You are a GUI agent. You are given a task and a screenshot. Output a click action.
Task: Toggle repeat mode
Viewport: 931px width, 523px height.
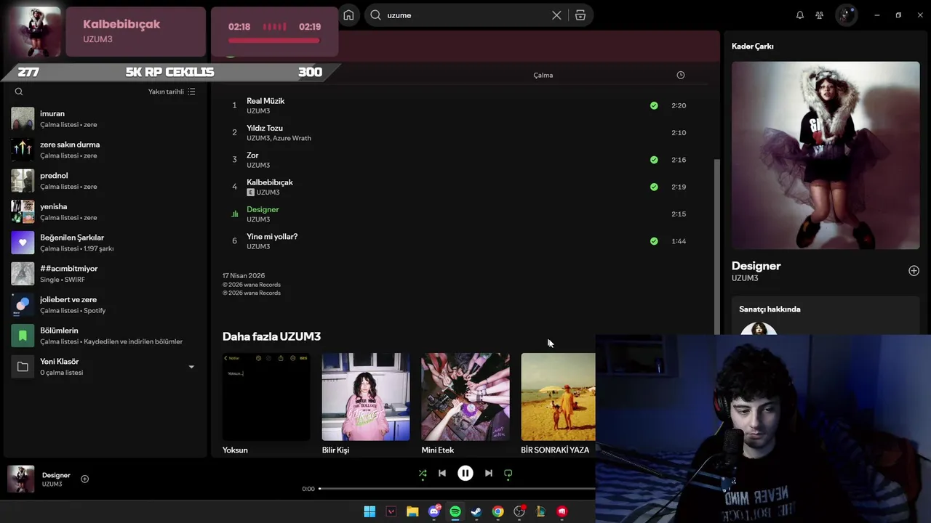coord(508,473)
